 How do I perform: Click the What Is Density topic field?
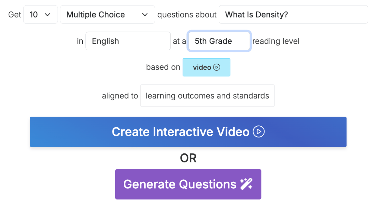tap(293, 14)
